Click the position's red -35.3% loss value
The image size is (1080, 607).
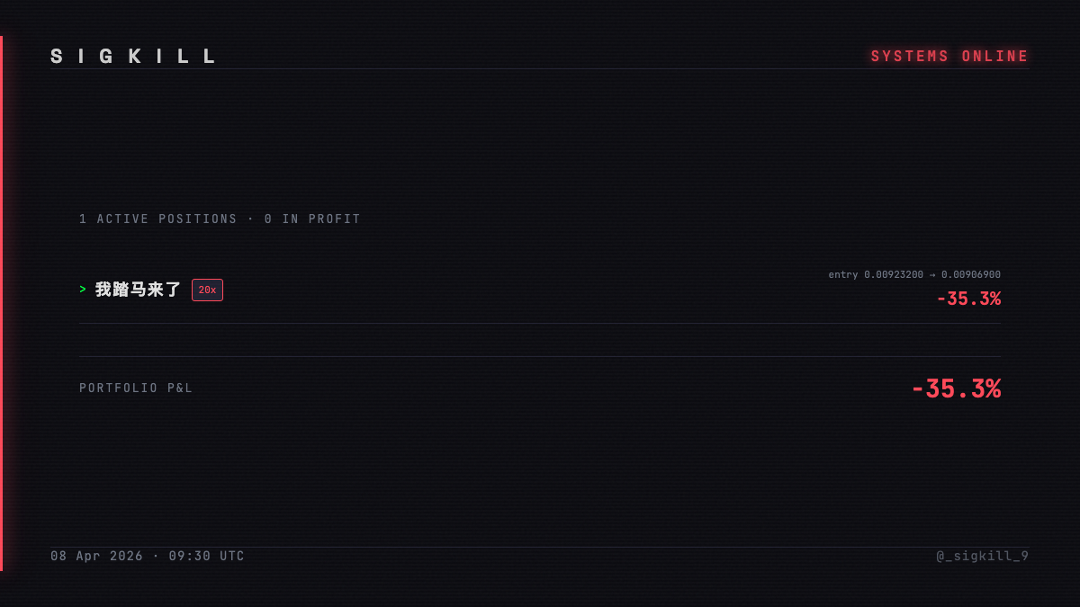pos(968,299)
